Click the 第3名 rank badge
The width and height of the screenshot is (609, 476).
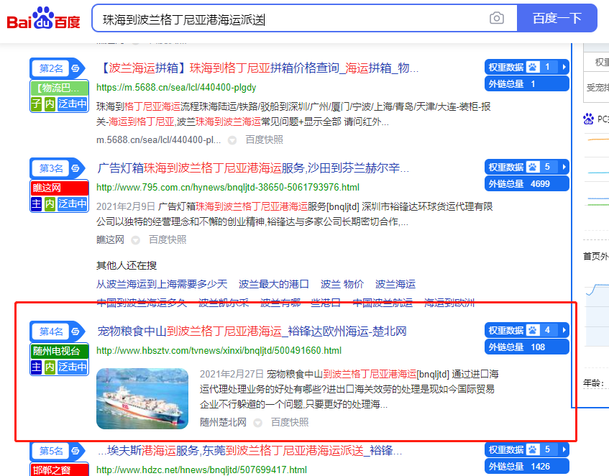click(51, 168)
